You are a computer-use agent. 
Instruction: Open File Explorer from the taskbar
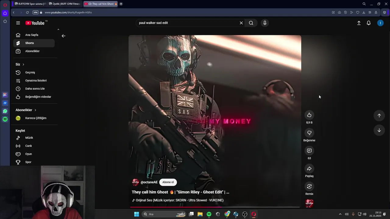coord(200,214)
